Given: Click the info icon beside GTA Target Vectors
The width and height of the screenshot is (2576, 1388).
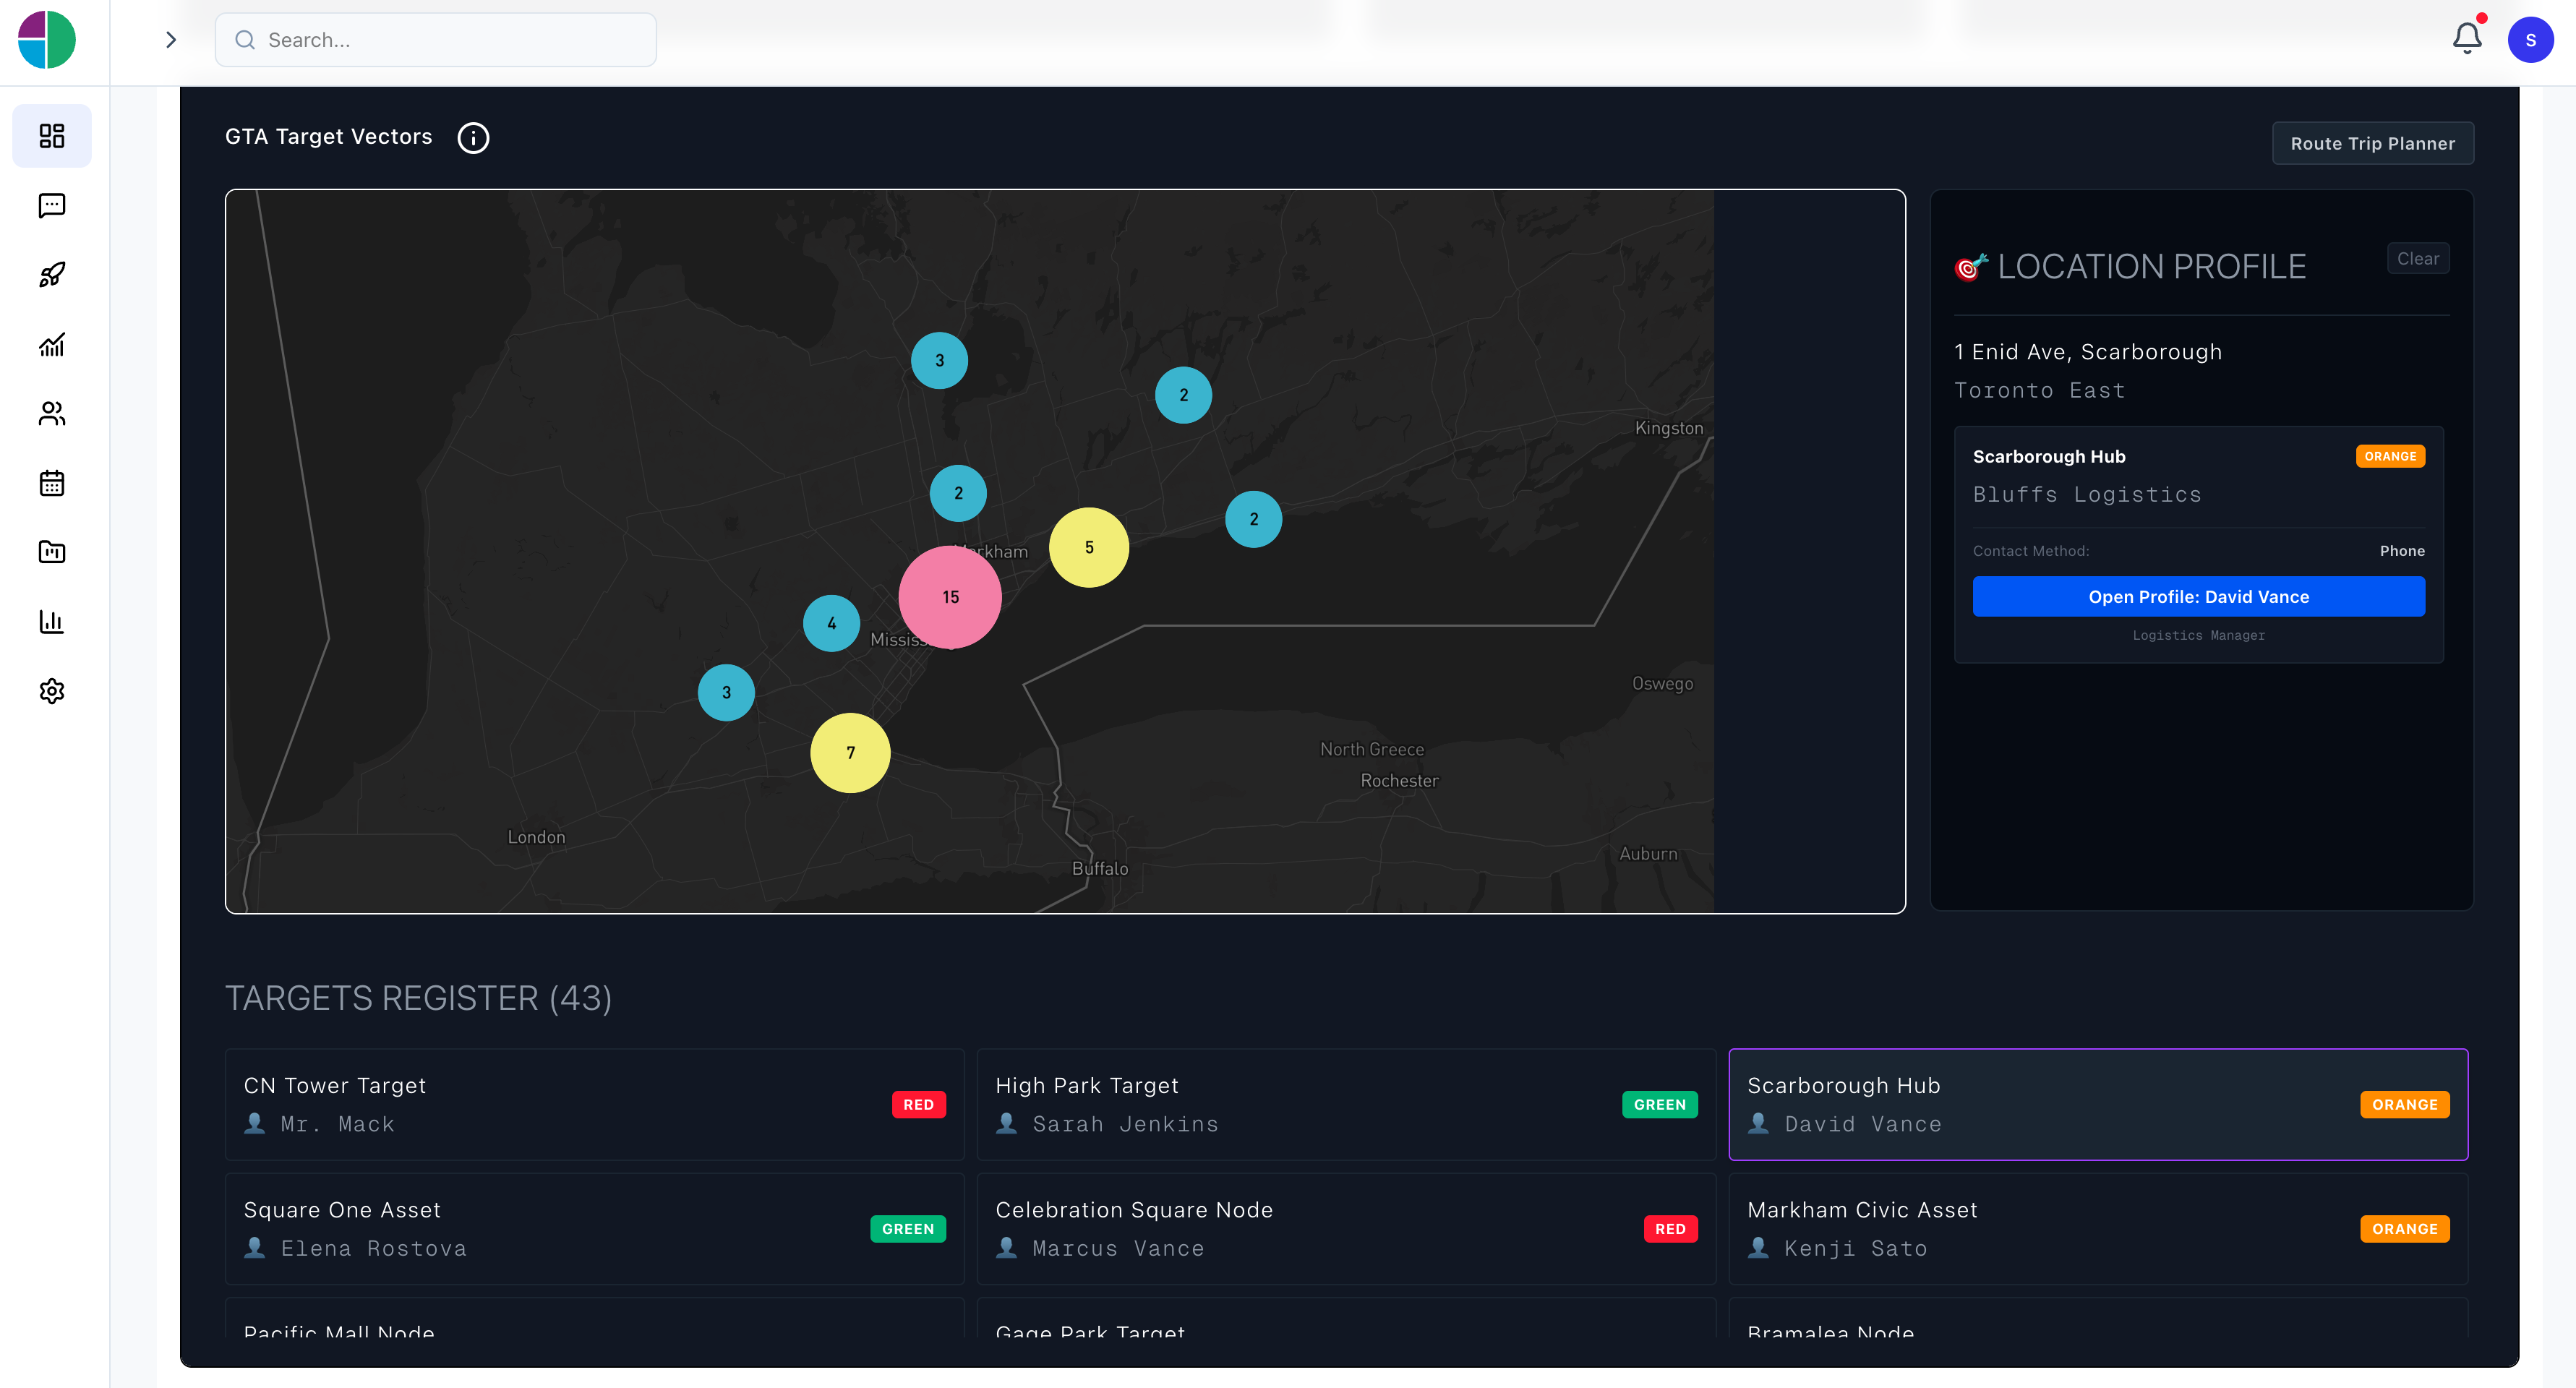Looking at the screenshot, I should (473, 138).
